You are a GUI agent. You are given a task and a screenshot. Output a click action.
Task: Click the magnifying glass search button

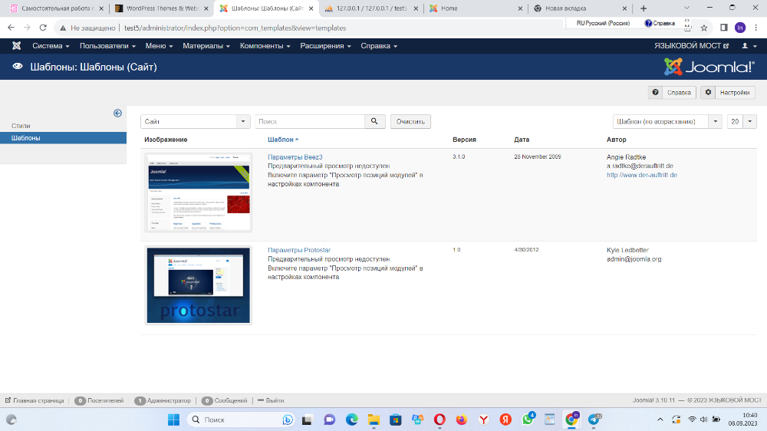tap(374, 121)
